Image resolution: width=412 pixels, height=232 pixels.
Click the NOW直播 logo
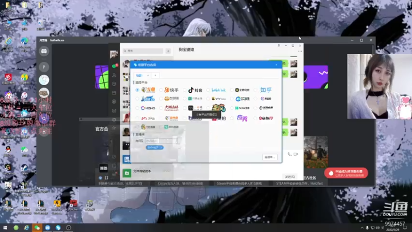point(242,108)
